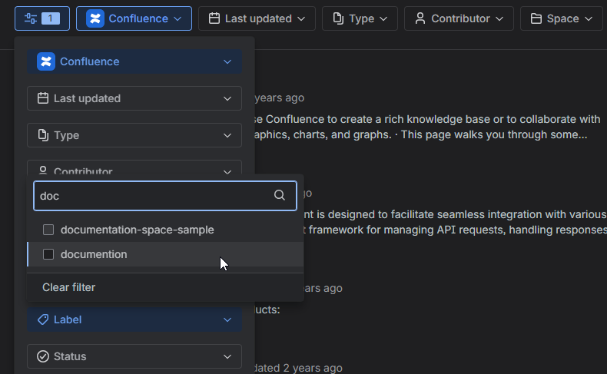Click the tag icon beside Label

[x=43, y=319]
